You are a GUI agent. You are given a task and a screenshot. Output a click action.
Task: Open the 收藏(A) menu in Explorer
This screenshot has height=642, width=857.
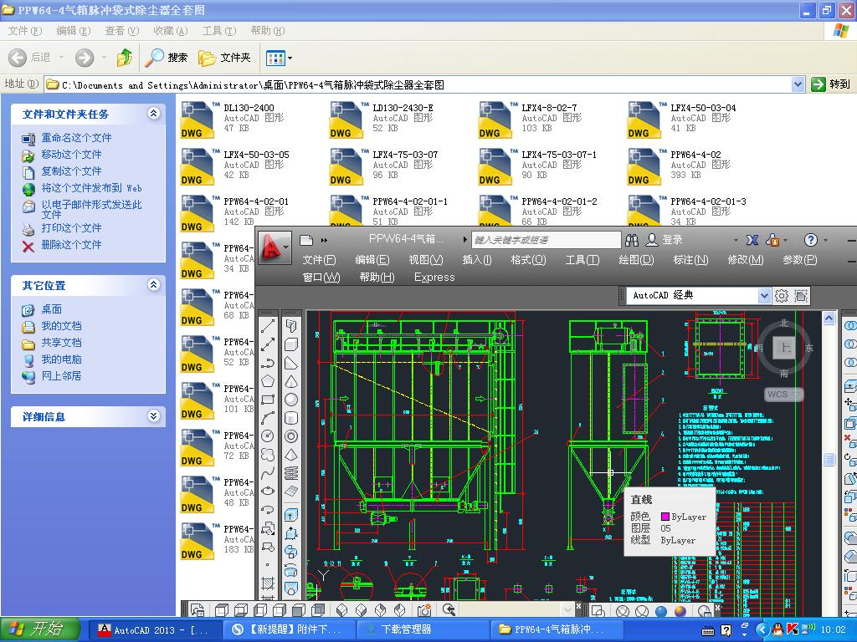click(x=170, y=31)
